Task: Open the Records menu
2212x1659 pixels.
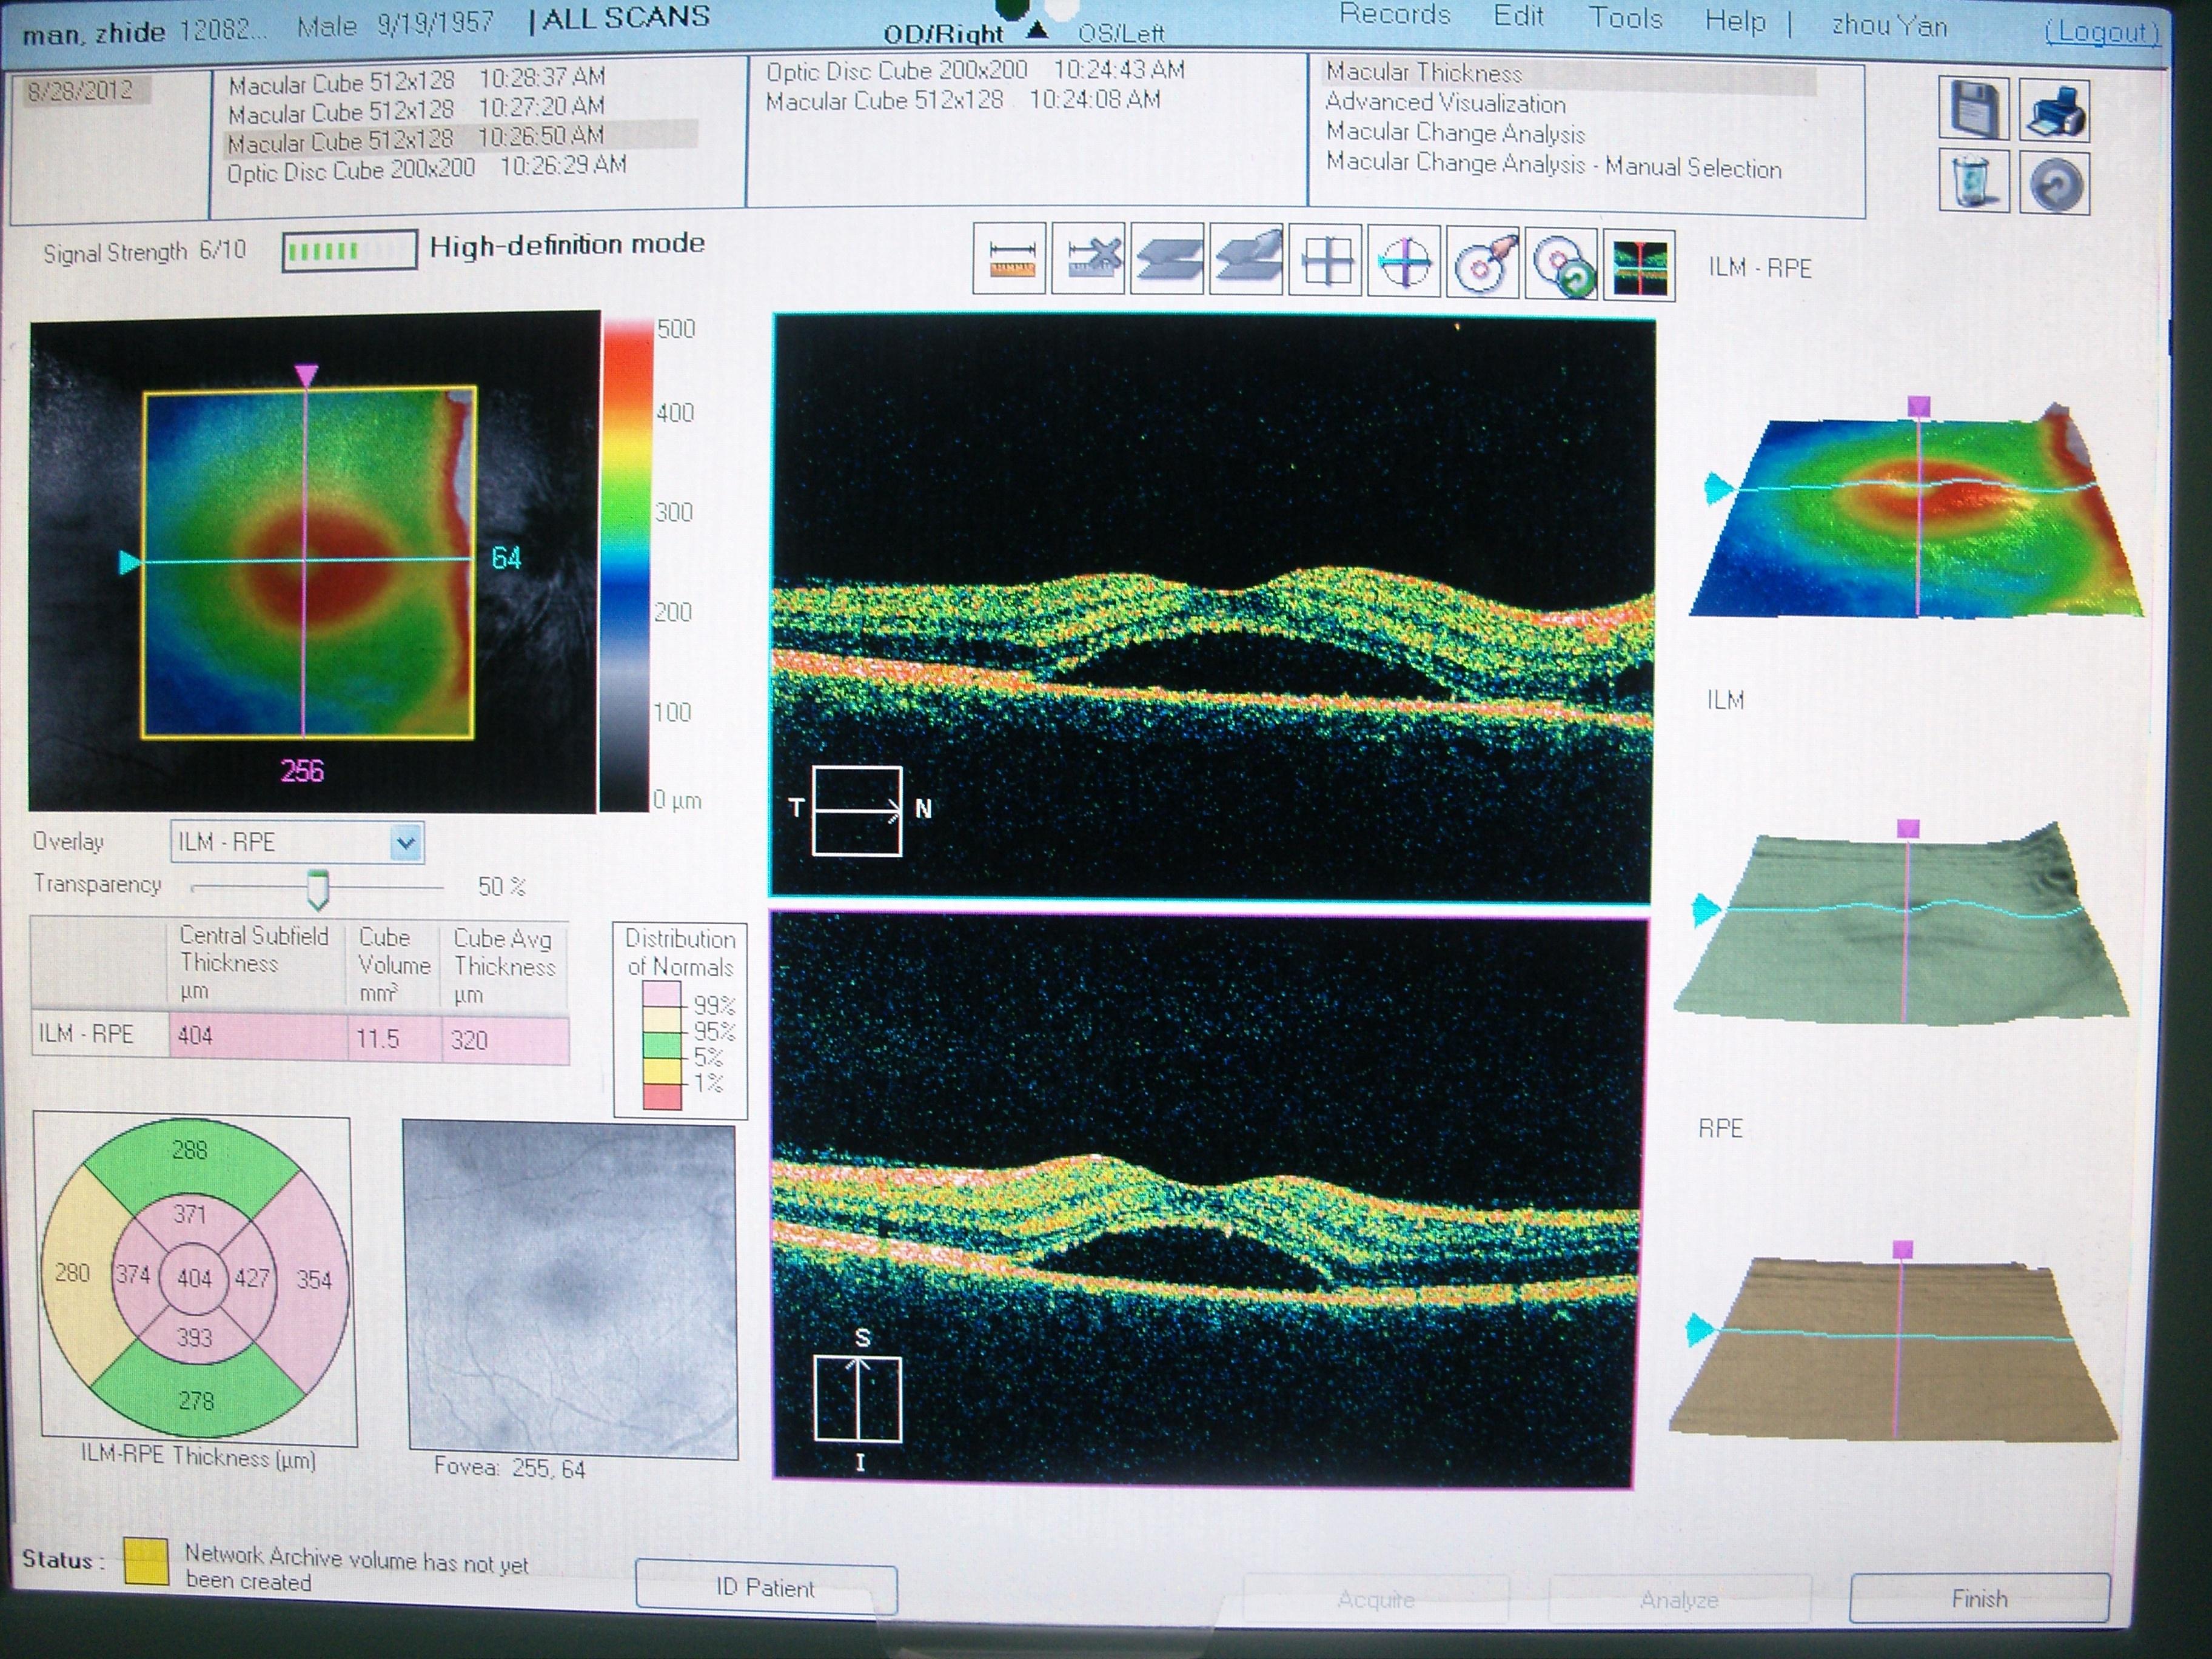Action: [x=1394, y=14]
